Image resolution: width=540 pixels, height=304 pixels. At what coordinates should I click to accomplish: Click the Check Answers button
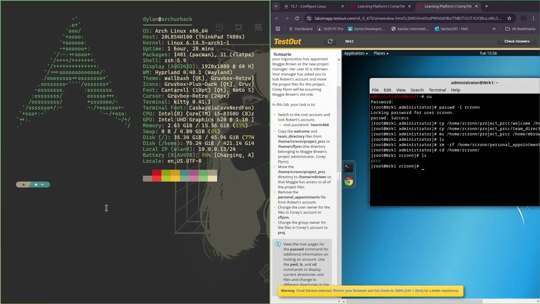point(517,41)
